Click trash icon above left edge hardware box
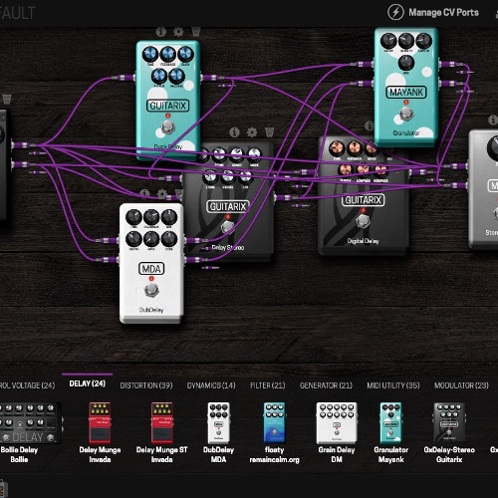Viewport: 498px width, 498px height. click(7, 99)
